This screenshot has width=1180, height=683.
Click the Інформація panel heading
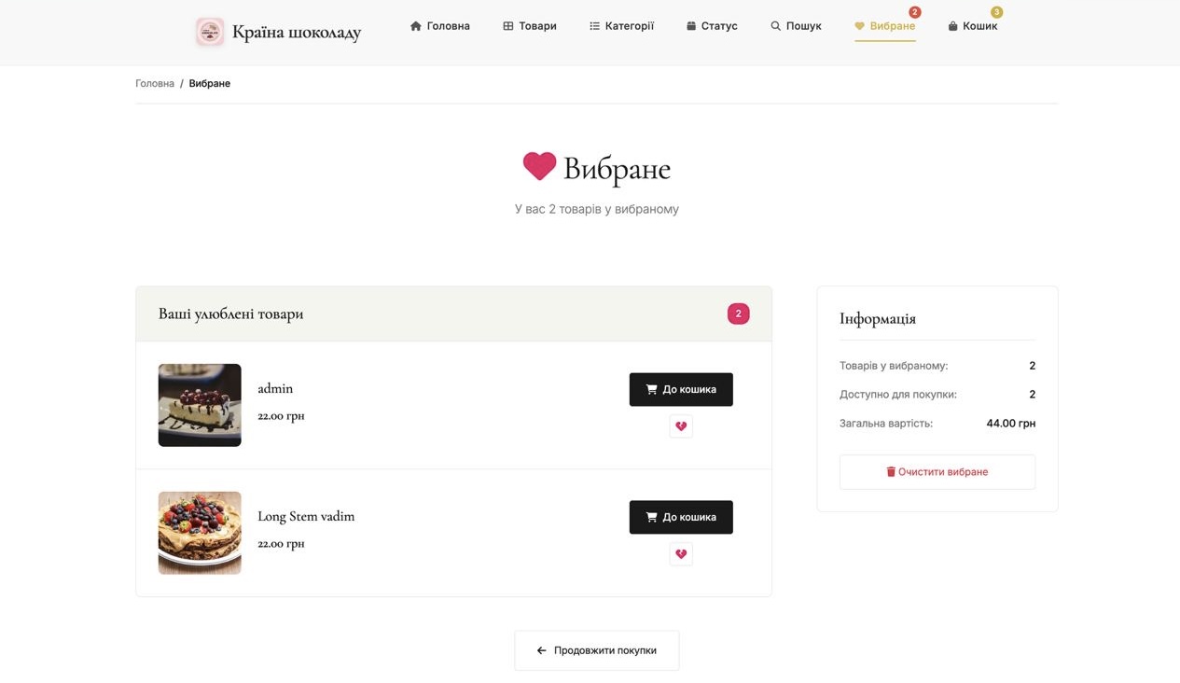click(x=878, y=318)
